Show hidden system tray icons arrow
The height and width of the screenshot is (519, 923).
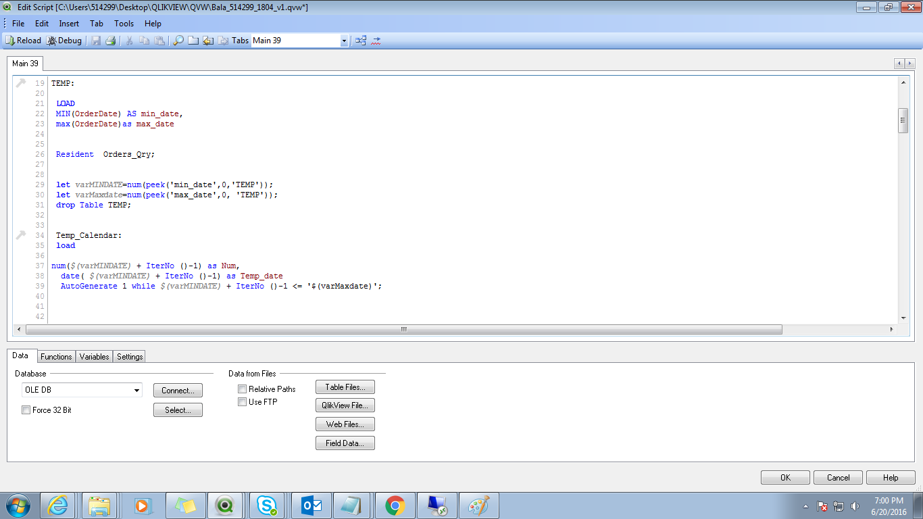[806, 506]
